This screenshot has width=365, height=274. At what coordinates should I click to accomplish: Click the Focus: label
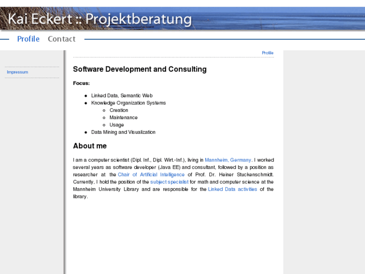tap(81, 83)
